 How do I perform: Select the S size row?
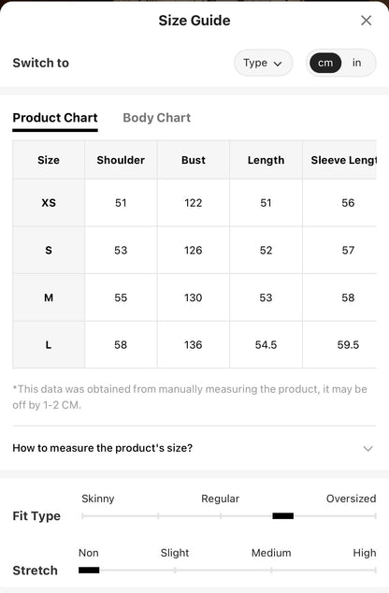coord(194,250)
